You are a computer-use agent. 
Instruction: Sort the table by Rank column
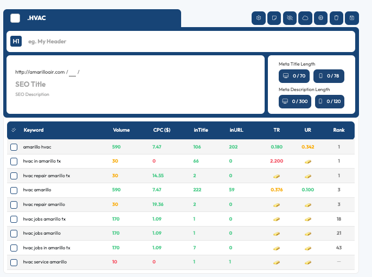[x=338, y=130]
